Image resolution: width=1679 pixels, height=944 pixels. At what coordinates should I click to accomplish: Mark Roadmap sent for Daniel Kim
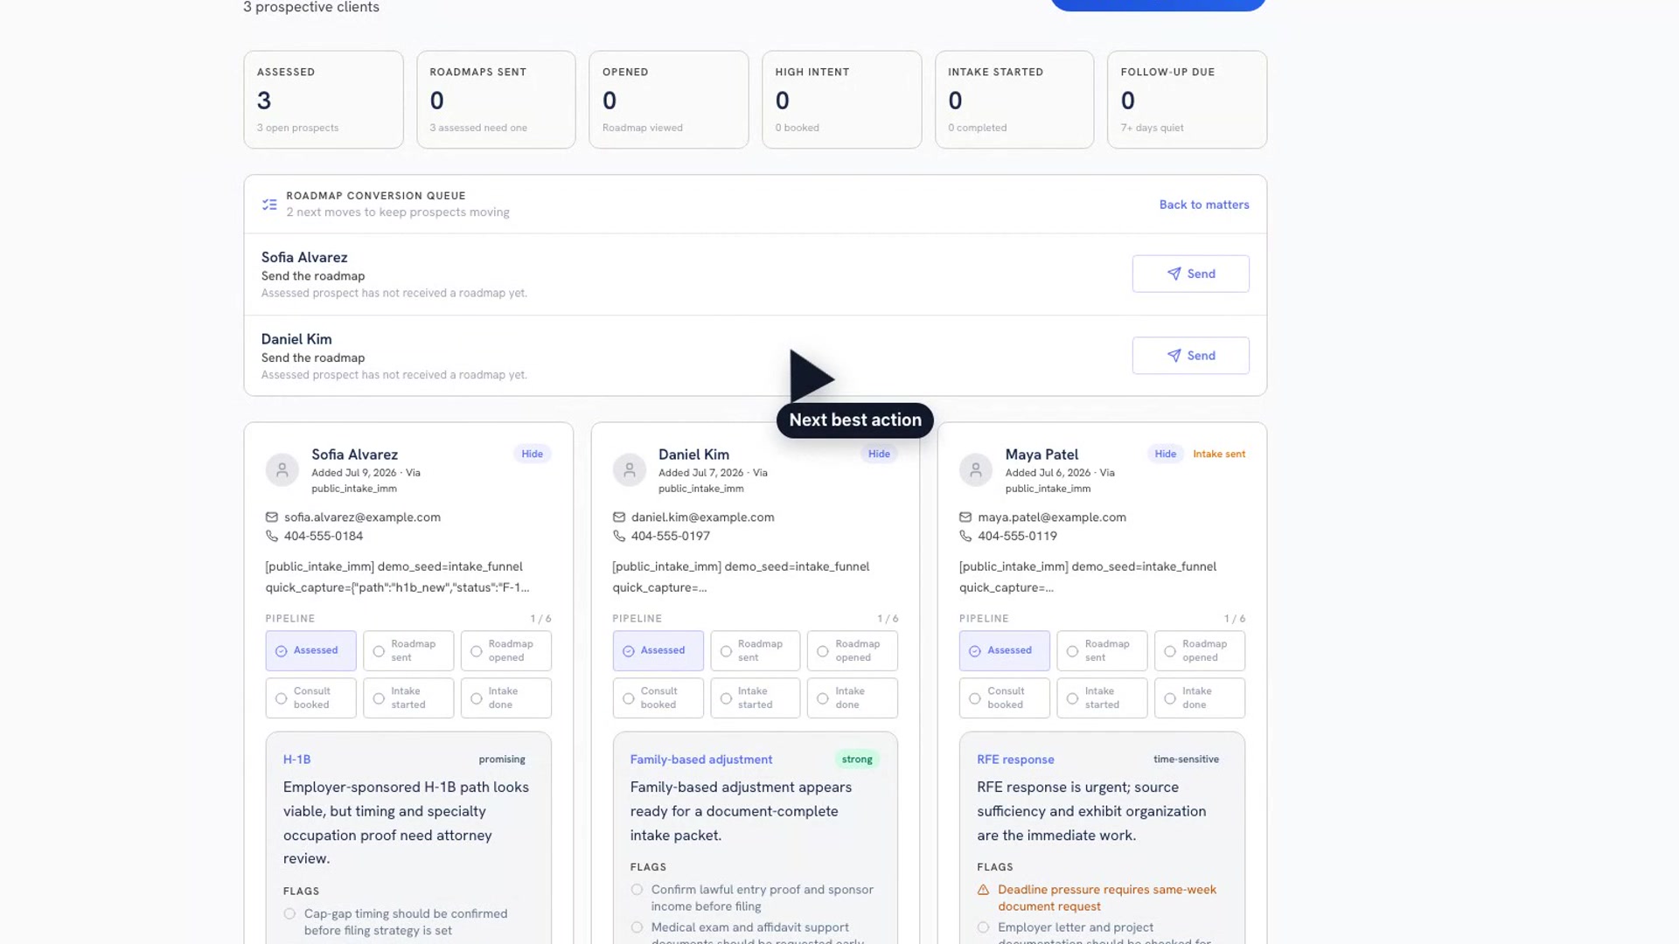click(x=755, y=650)
